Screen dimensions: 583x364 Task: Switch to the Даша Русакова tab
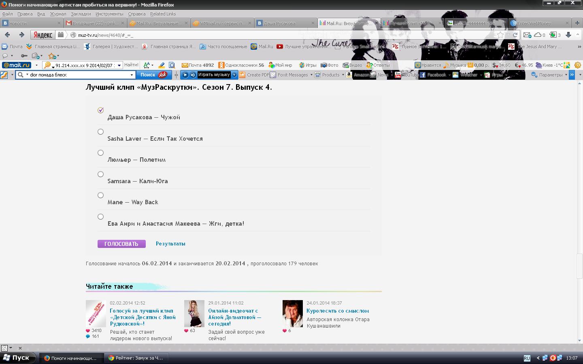point(285,23)
